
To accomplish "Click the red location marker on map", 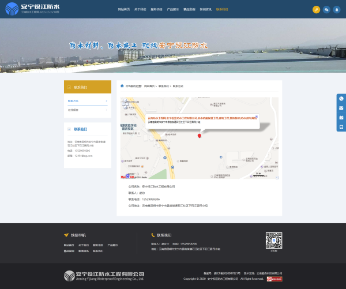I will [x=200, y=136].
